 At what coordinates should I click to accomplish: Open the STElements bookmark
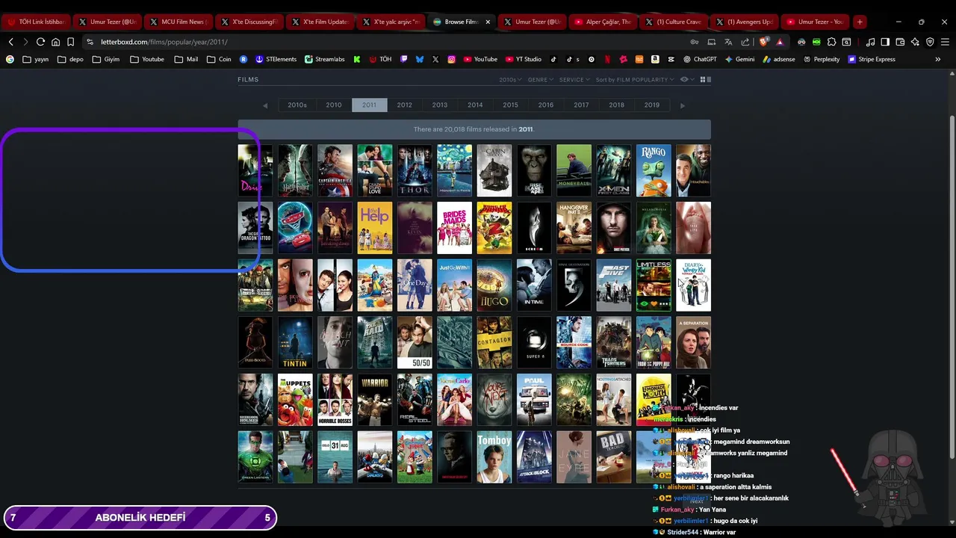click(x=276, y=59)
